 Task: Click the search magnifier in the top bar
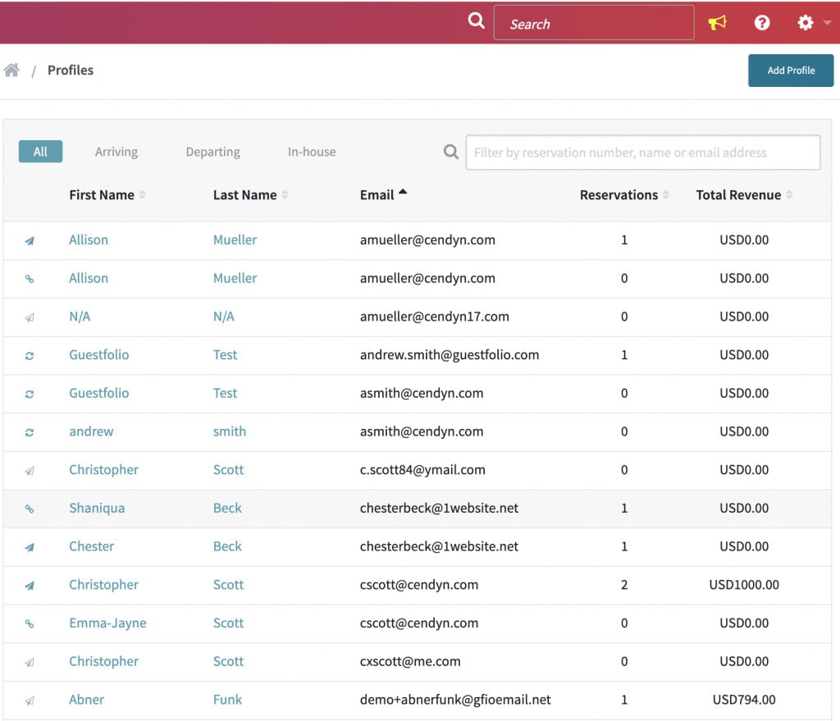477,21
